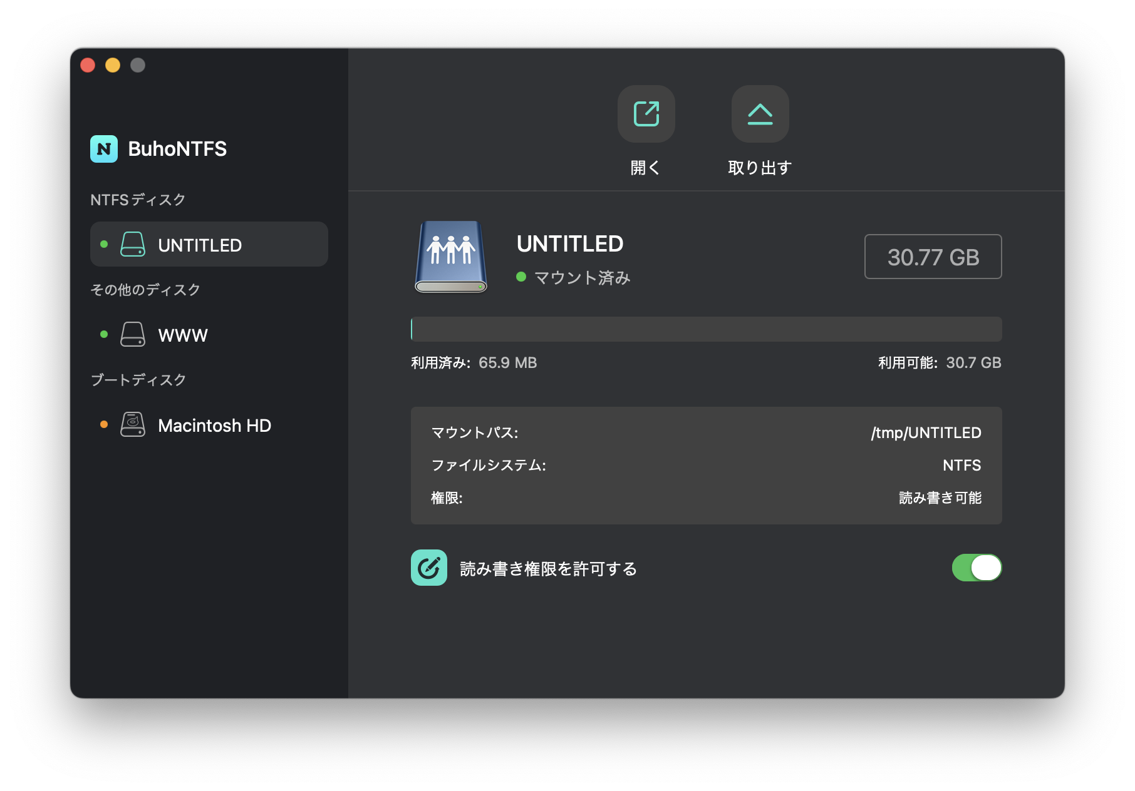Toggle the 読み書き権限を許可する switch
The width and height of the screenshot is (1135, 791).
977,568
